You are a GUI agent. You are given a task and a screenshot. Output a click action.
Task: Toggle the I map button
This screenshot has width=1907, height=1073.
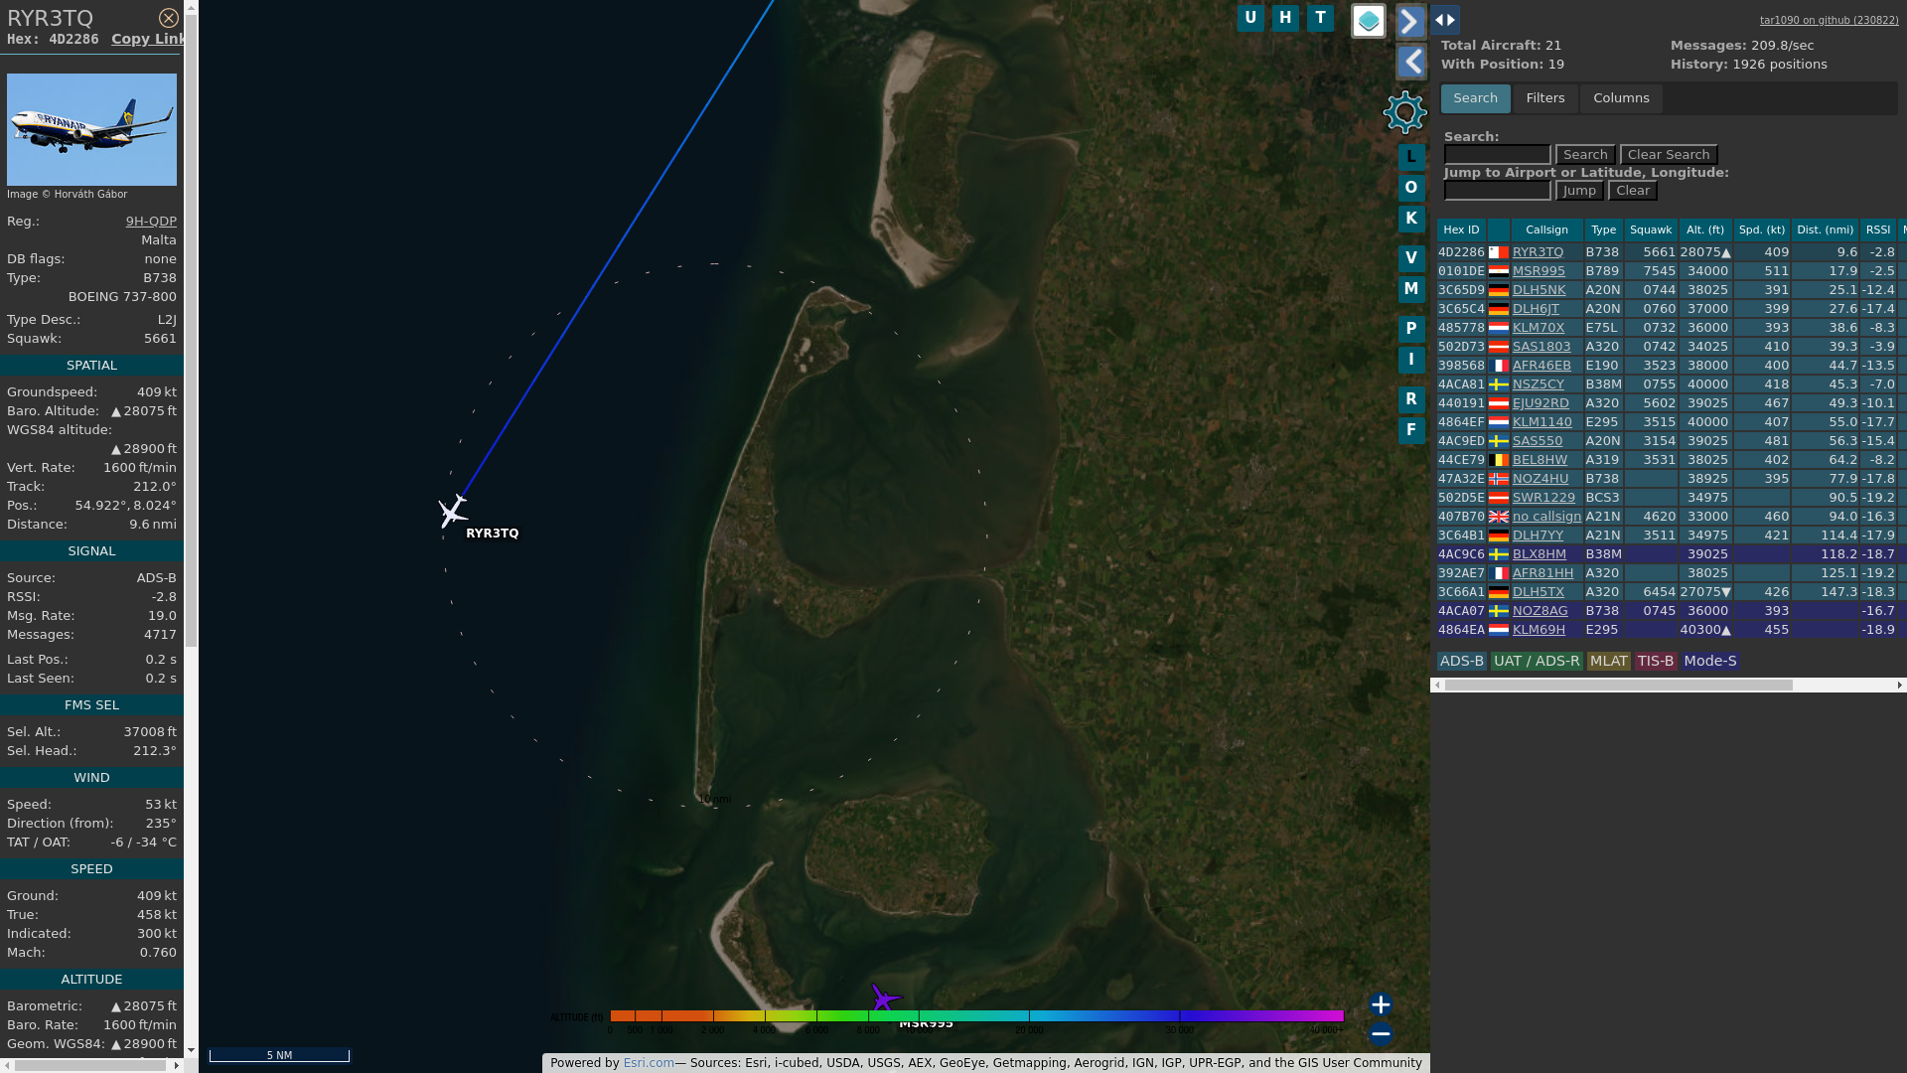[1411, 360]
